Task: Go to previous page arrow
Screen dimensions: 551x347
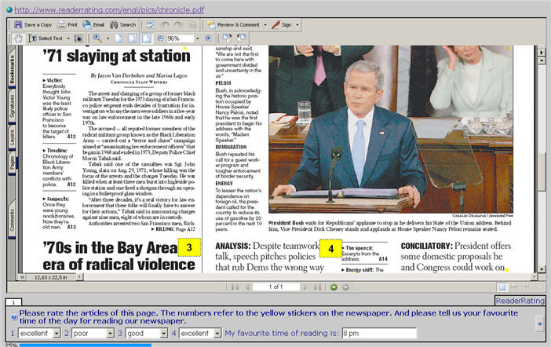Action: [x=247, y=287]
